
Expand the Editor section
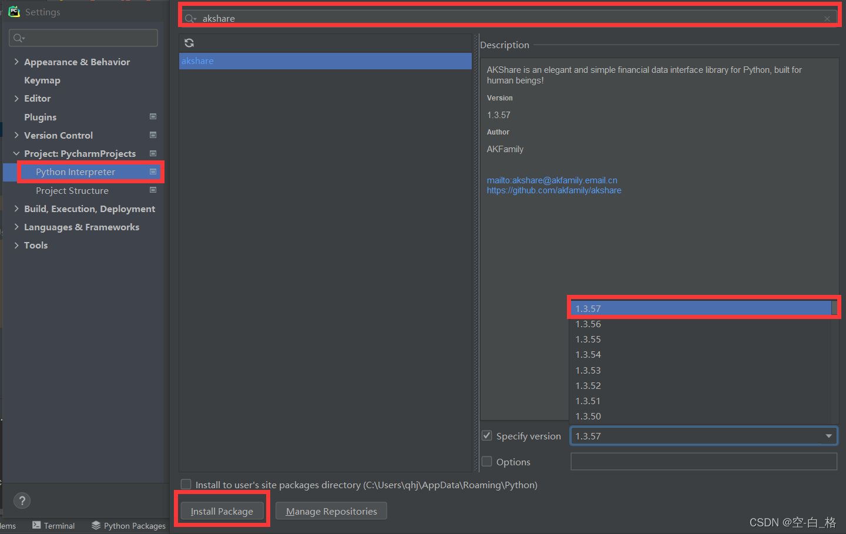pos(16,98)
